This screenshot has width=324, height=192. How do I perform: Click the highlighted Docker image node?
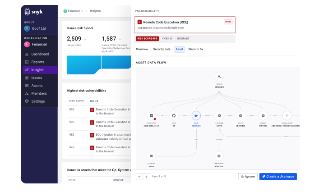click(x=196, y=116)
